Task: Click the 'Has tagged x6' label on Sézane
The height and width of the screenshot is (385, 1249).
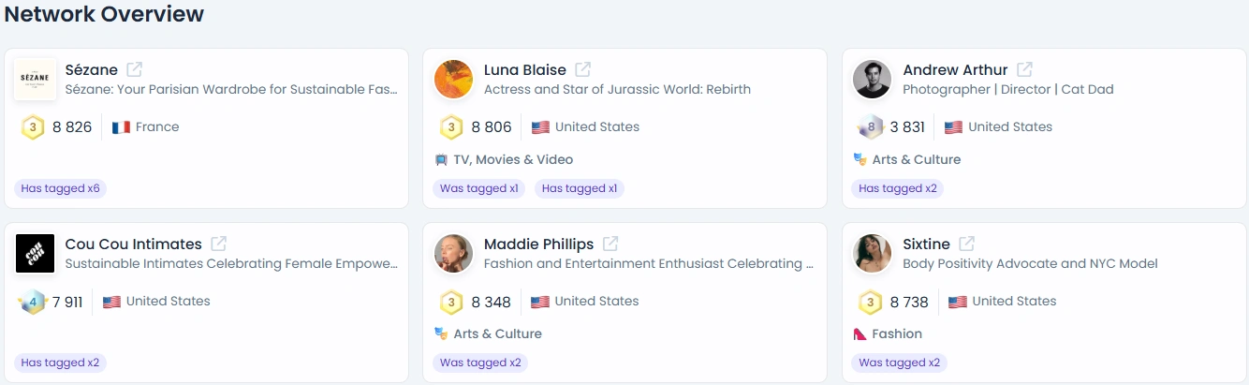Action: click(60, 188)
